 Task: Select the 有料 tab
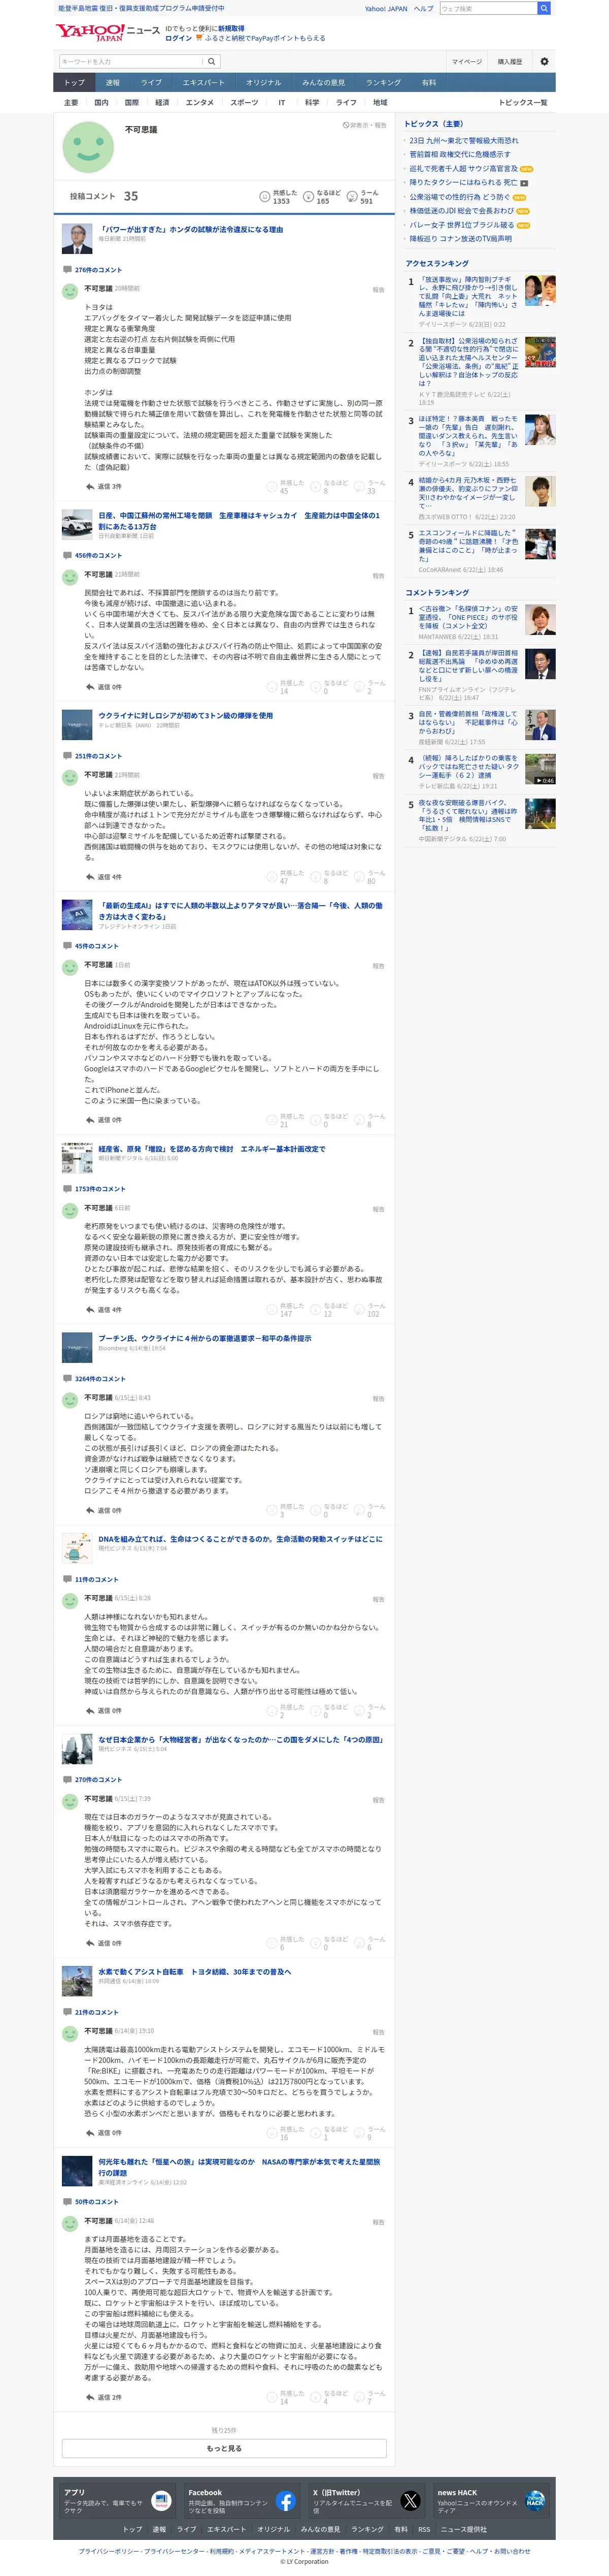(x=429, y=82)
